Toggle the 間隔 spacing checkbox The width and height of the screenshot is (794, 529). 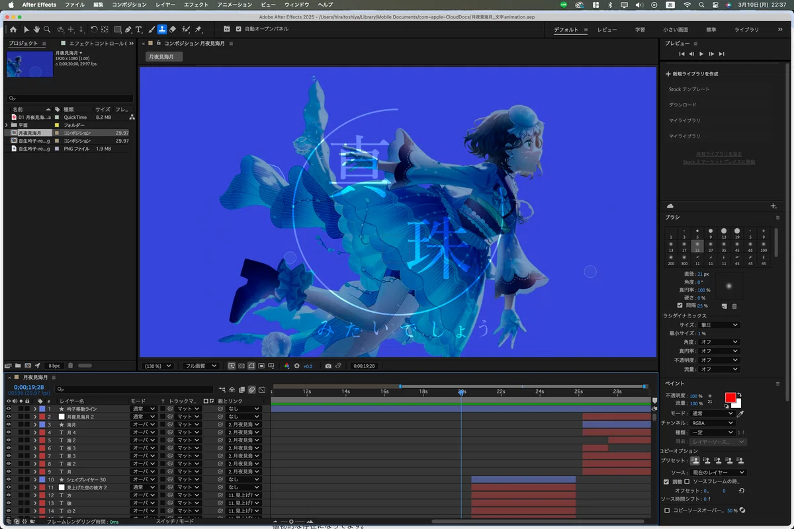click(680, 305)
